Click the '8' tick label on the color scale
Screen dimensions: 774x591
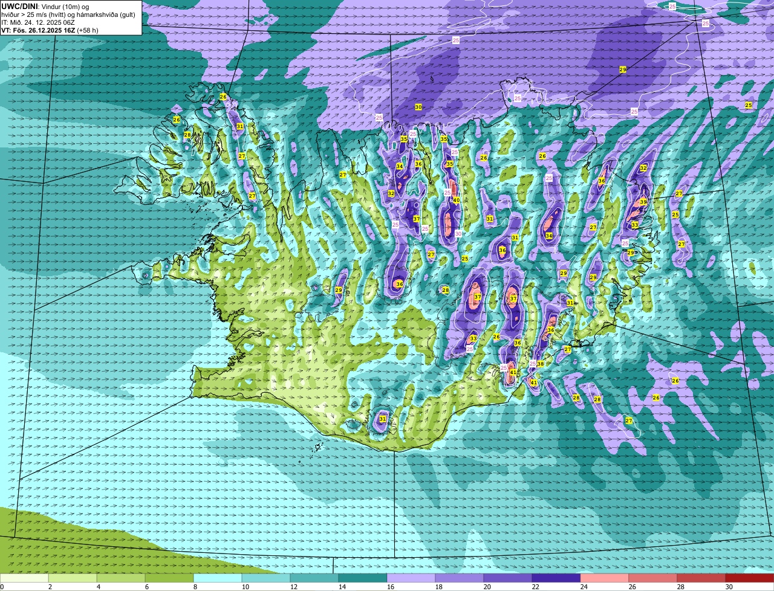(x=195, y=587)
